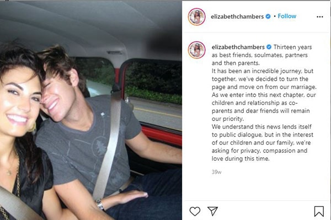Click the verified badge beside the caption username
331x220 pixels.
pyautogui.click(x=269, y=47)
